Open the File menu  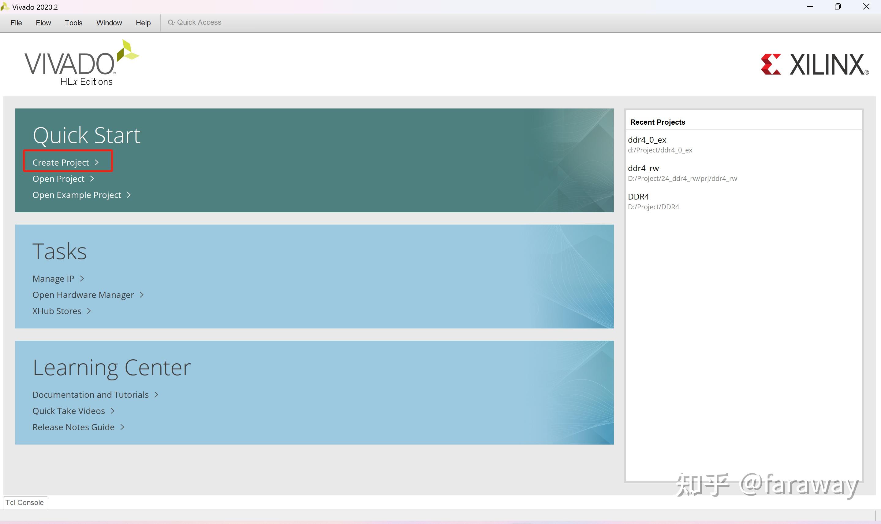point(16,23)
